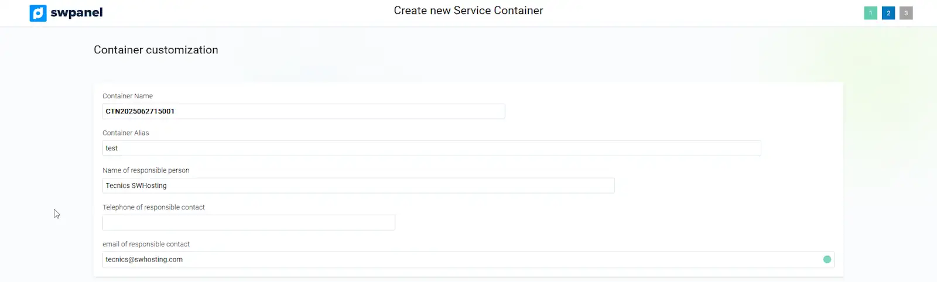This screenshot has width=937, height=282.
Task: Click the email of responsible contact field
Action: [463, 259]
